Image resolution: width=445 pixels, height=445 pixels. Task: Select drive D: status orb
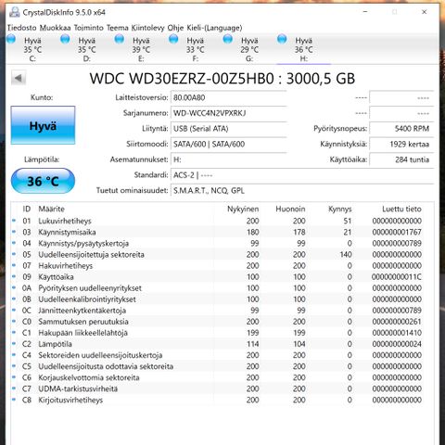coord(65,39)
